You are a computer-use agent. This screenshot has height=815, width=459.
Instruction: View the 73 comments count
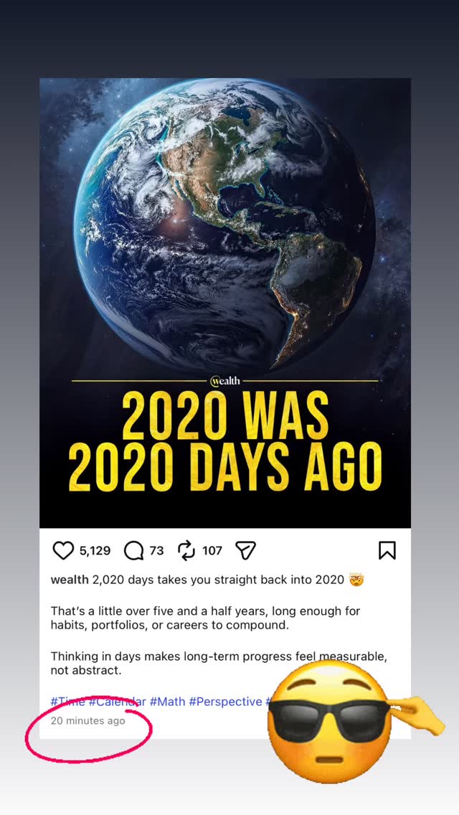click(x=156, y=551)
